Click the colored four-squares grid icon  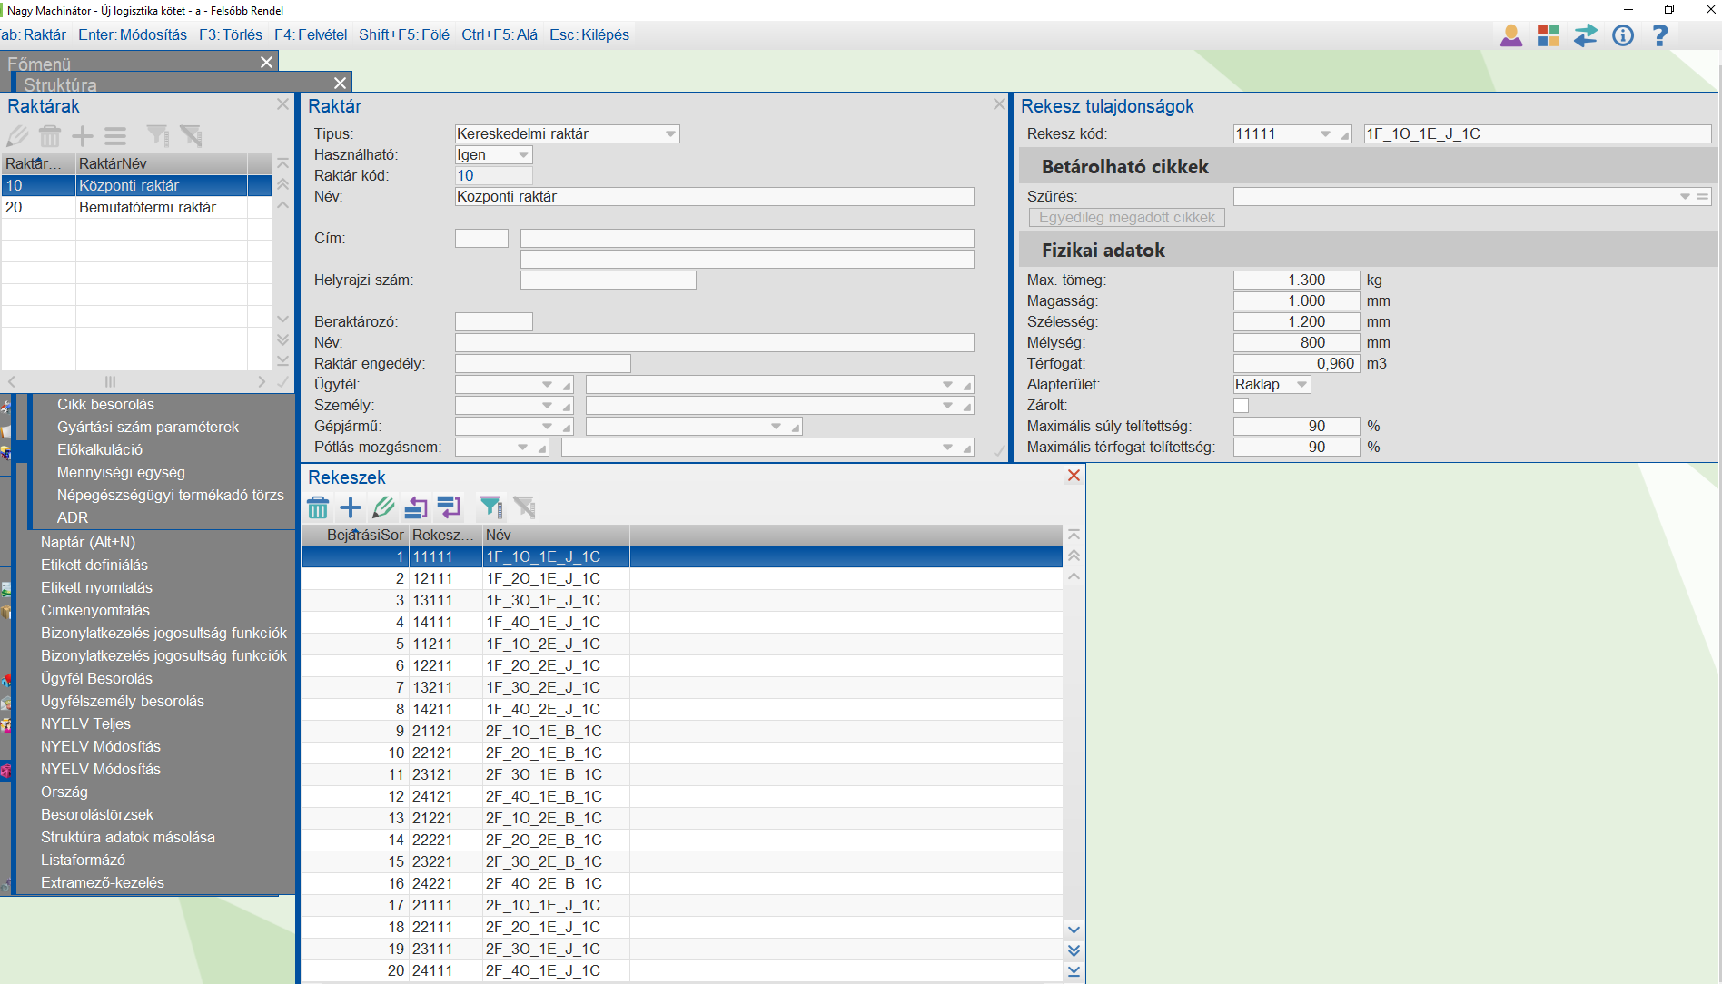pyautogui.click(x=1549, y=36)
